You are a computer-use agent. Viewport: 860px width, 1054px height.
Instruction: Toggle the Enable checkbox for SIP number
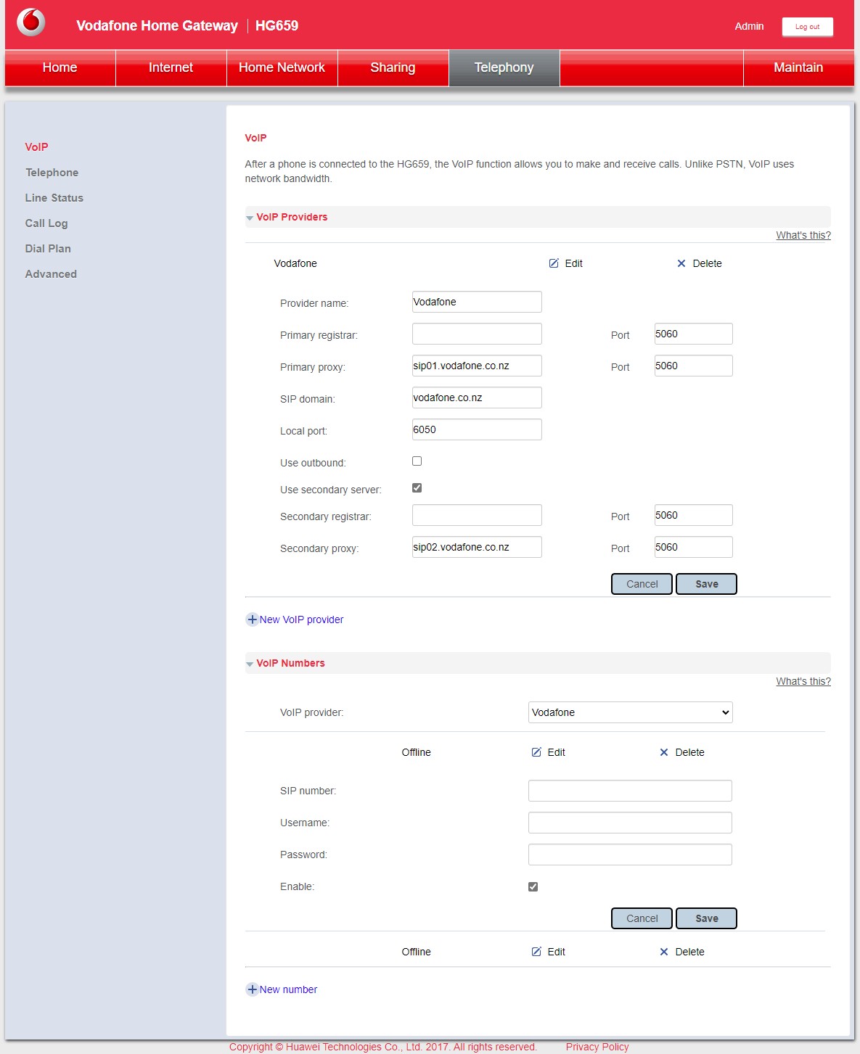click(533, 886)
